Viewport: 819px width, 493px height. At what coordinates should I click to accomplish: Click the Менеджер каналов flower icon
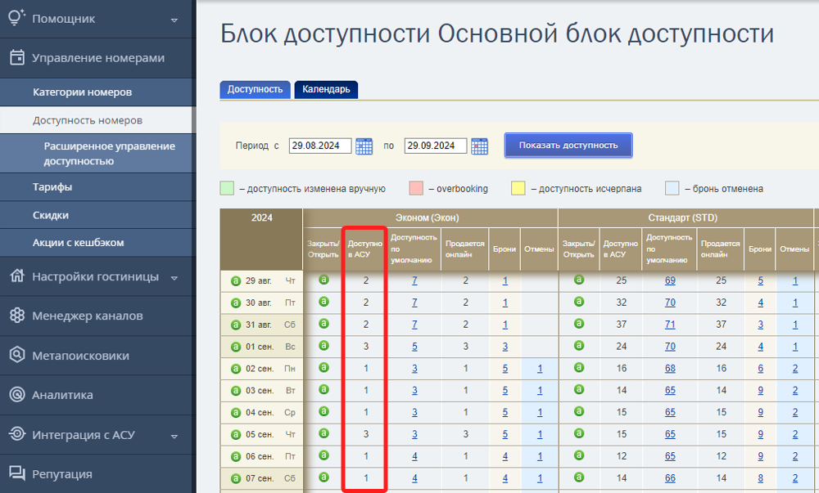click(17, 316)
